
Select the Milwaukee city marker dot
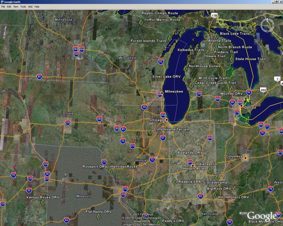click(x=162, y=93)
